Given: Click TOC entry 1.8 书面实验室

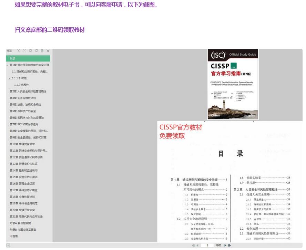Looking at the screenshot, I should pos(265,178).
